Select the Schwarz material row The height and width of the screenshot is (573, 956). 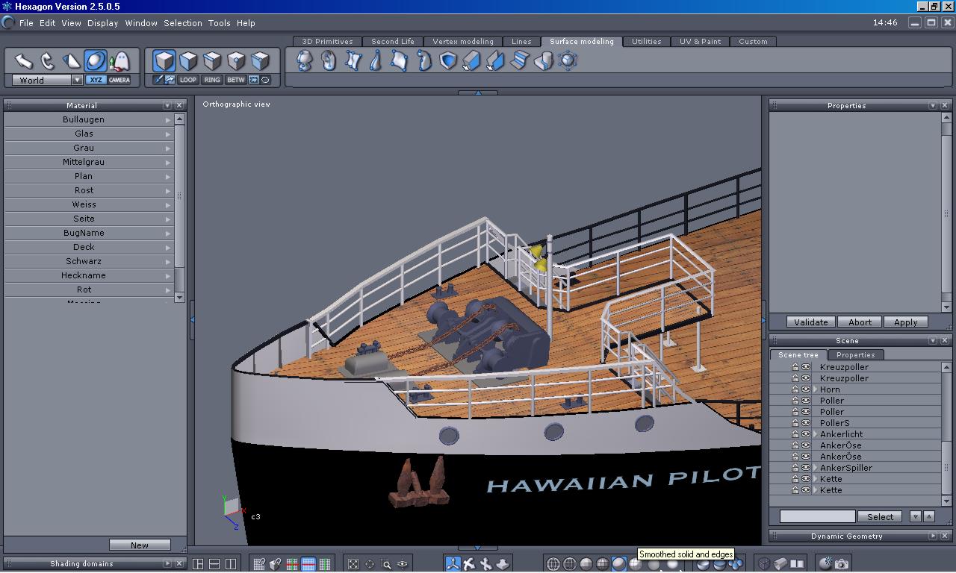(89, 261)
